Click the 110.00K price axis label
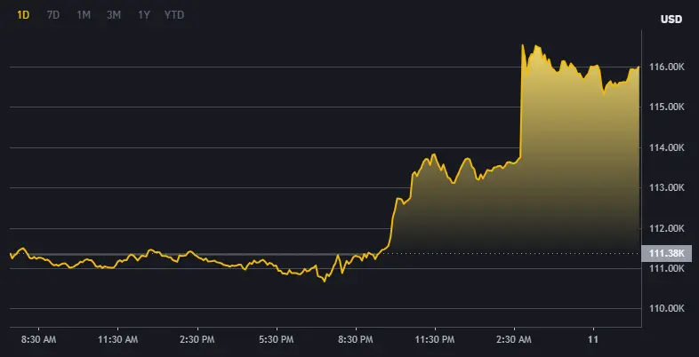The image size is (699, 357). point(667,309)
